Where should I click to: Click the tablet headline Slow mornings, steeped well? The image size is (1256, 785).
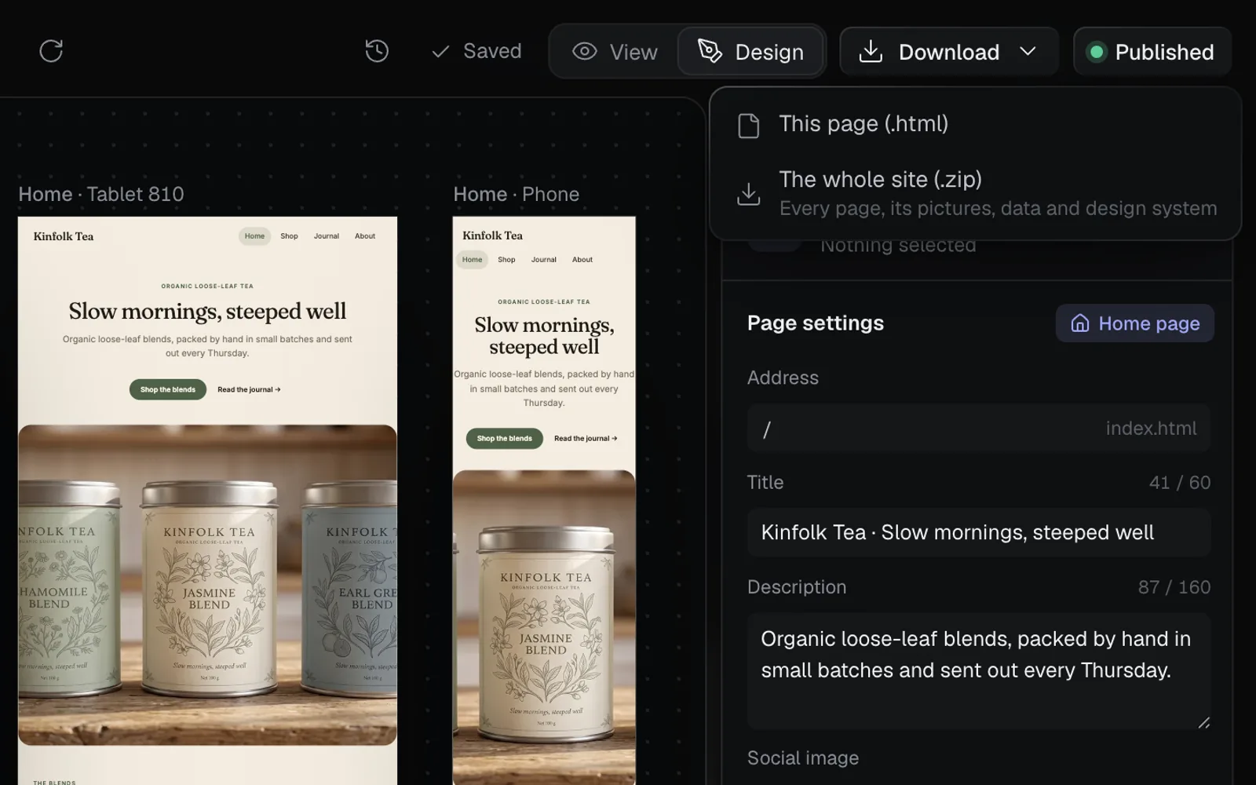click(x=207, y=312)
